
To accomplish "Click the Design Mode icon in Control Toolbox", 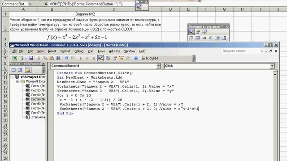I will click(x=191, y=32).
